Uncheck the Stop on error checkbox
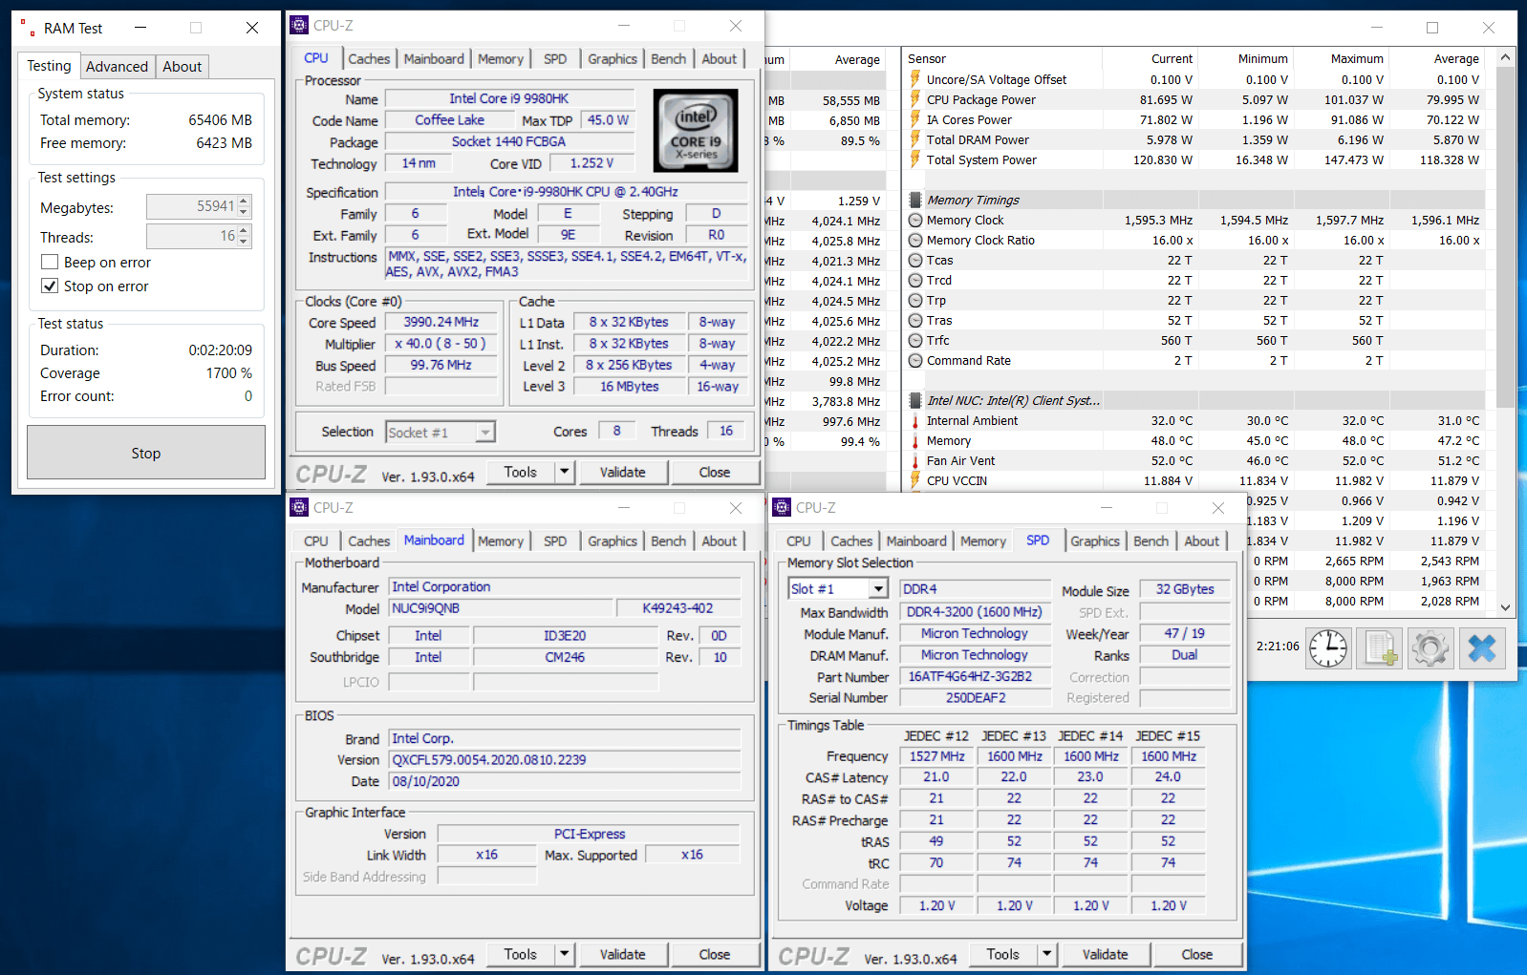 pos(51,286)
